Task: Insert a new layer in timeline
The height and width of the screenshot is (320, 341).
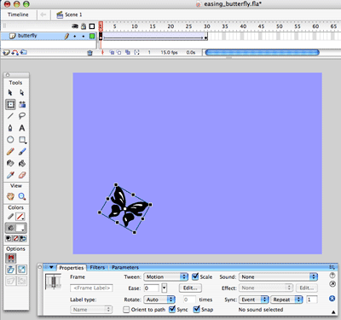Action: (x=6, y=52)
